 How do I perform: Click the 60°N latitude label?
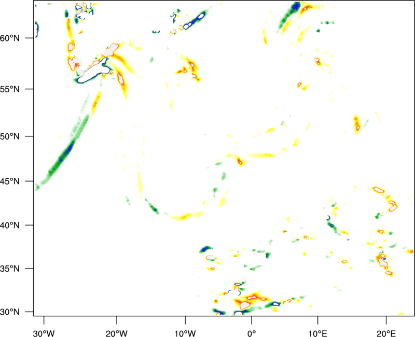pyautogui.click(x=10, y=38)
